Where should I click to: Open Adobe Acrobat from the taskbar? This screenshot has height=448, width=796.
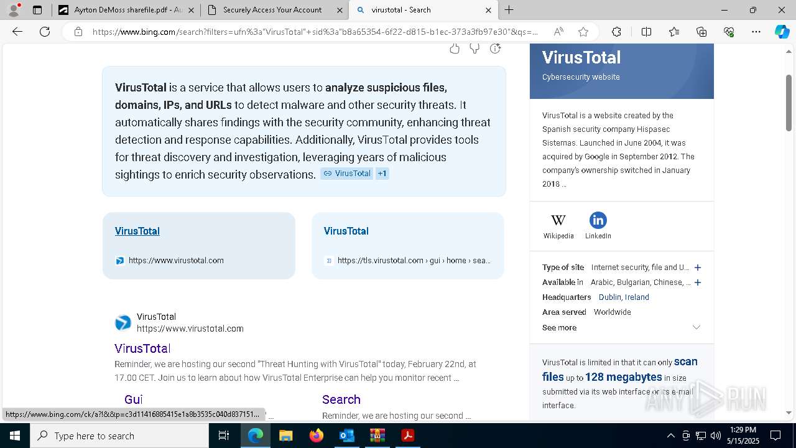(407, 436)
